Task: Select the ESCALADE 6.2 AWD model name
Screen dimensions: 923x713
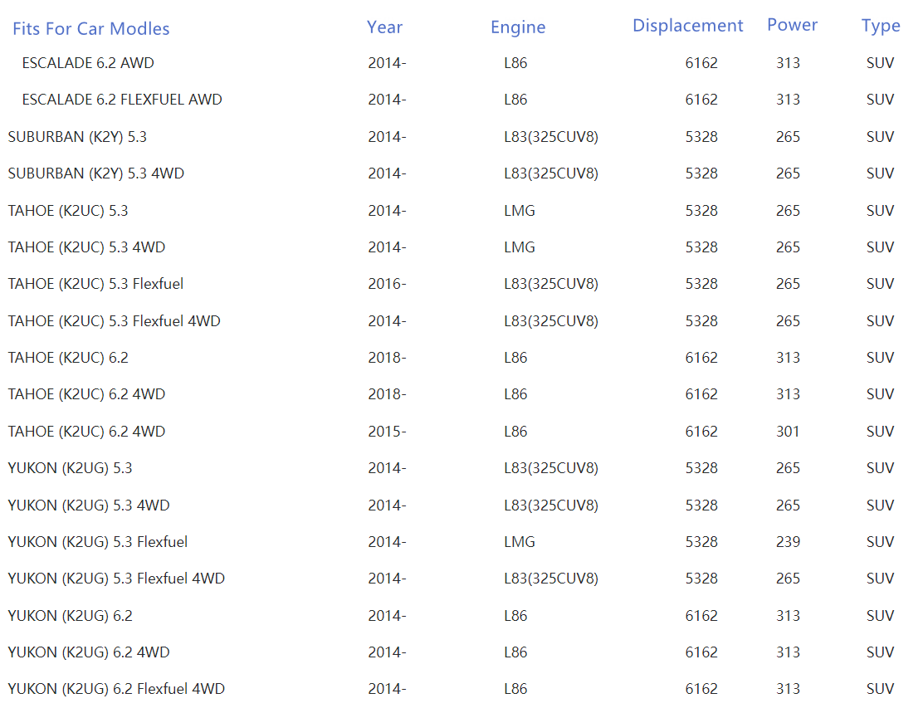Action: [x=88, y=63]
